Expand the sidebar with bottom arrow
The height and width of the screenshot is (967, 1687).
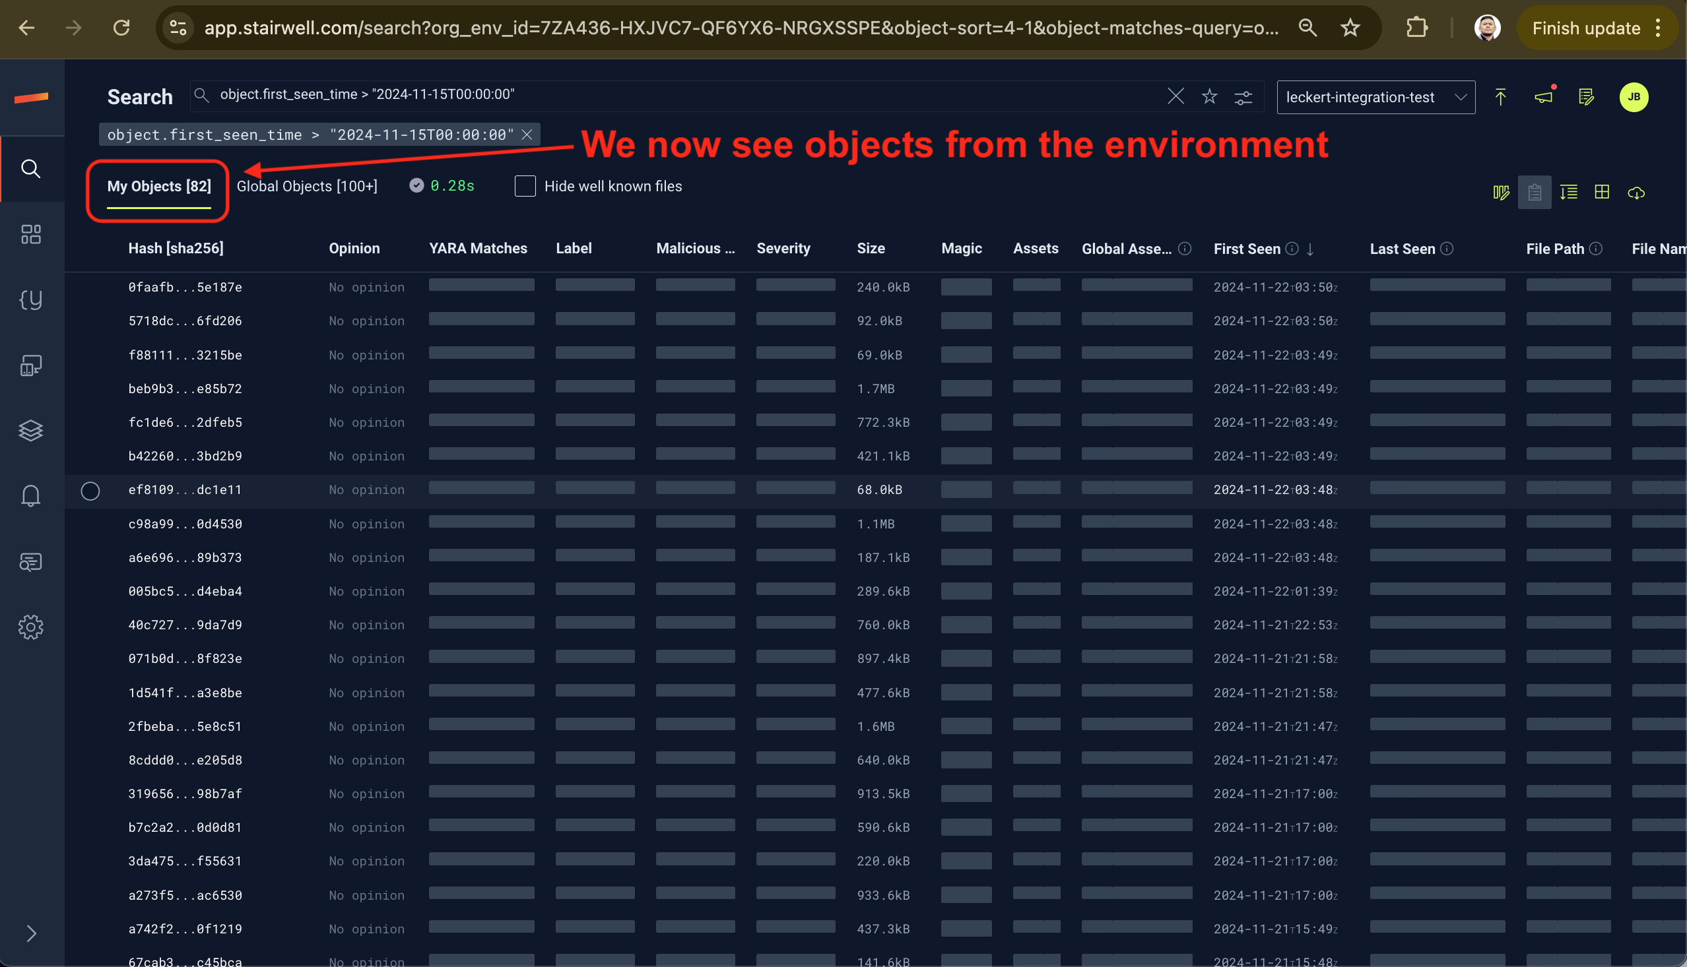pos(30,934)
